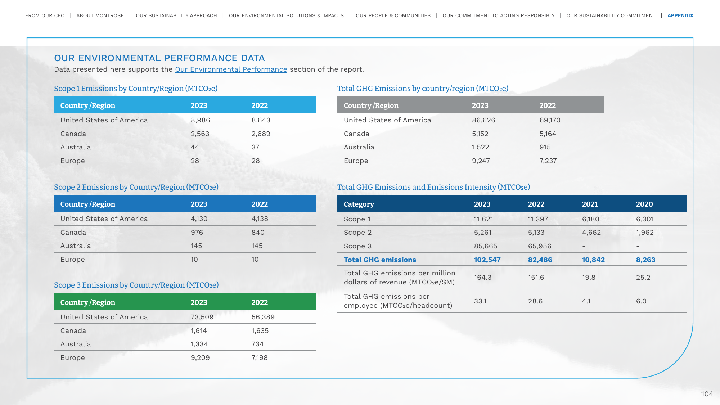Select the Appendix navigation tab
Screen dimensions: 720x405
[680, 15]
